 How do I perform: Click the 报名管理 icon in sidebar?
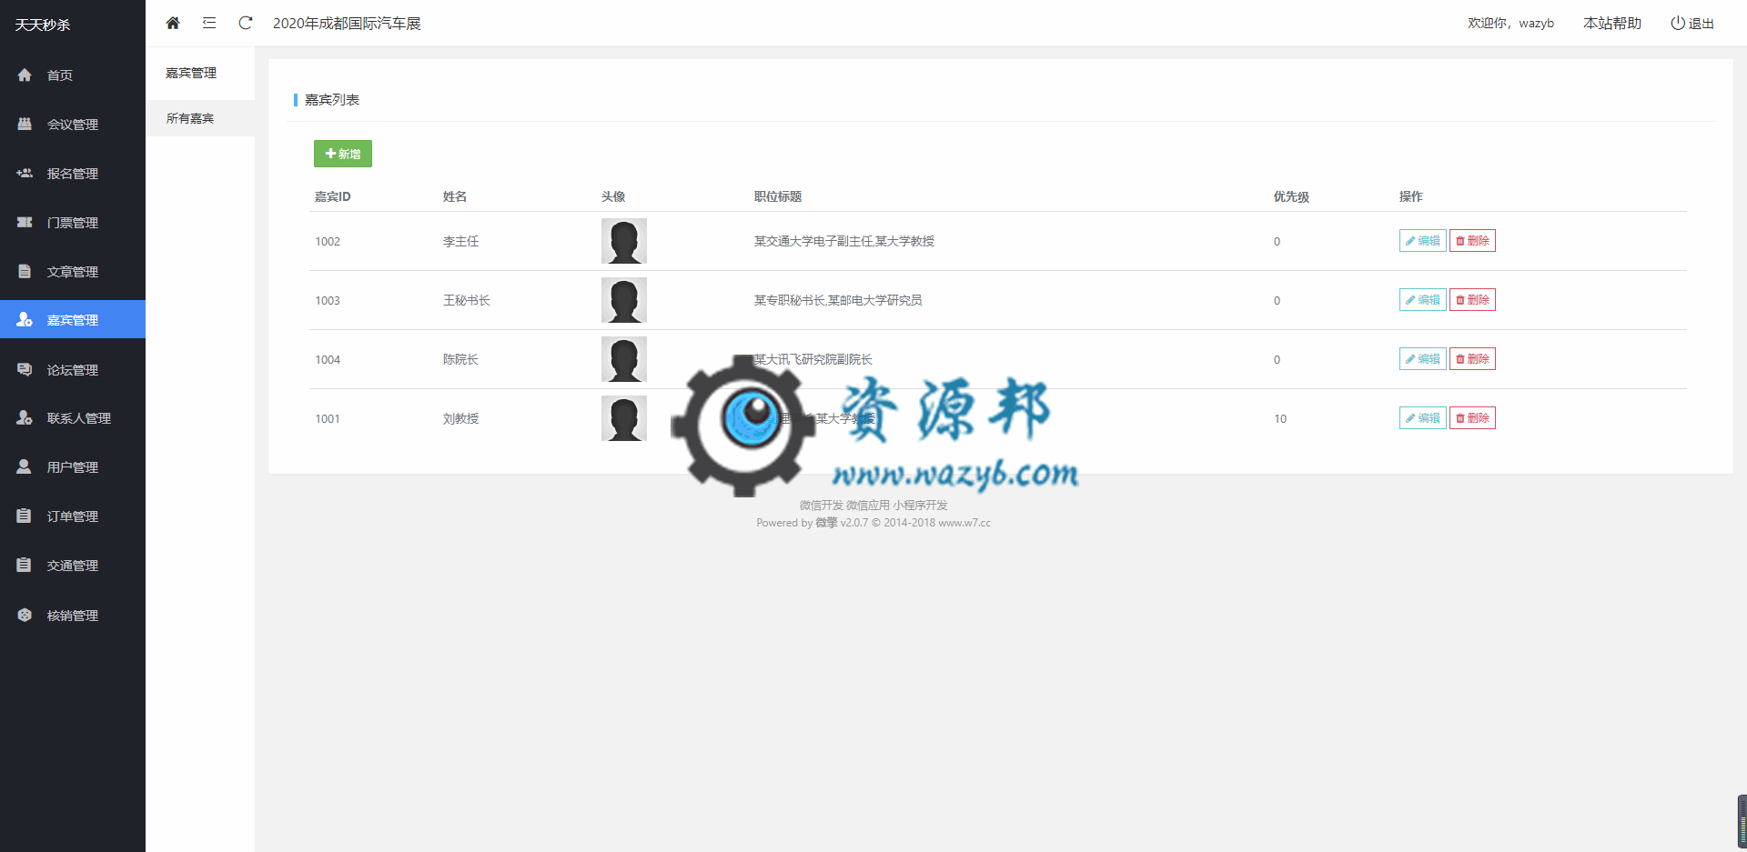coord(25,173)
